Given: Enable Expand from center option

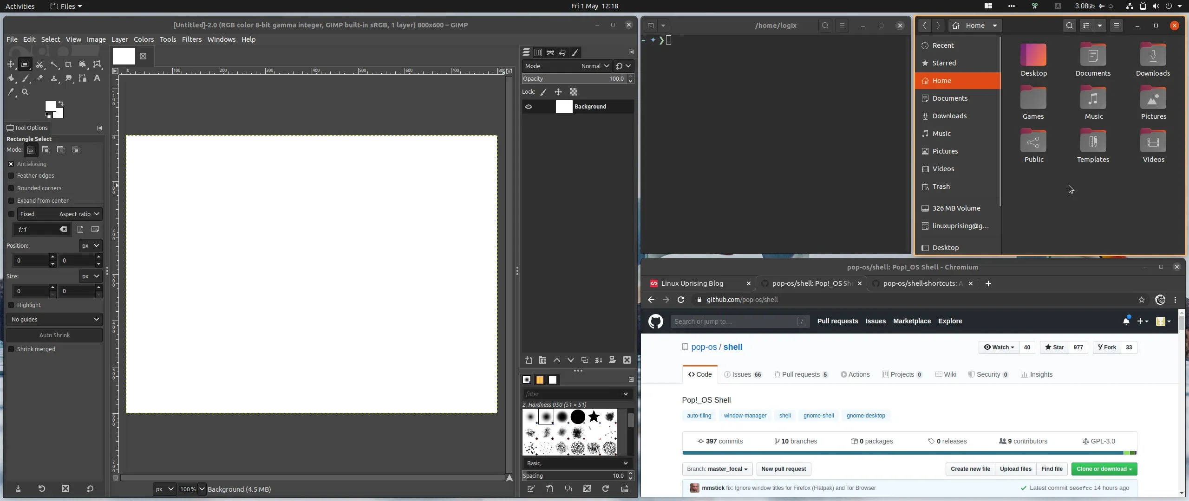Looking at the screenshot, I should click(x=11, y=201).
